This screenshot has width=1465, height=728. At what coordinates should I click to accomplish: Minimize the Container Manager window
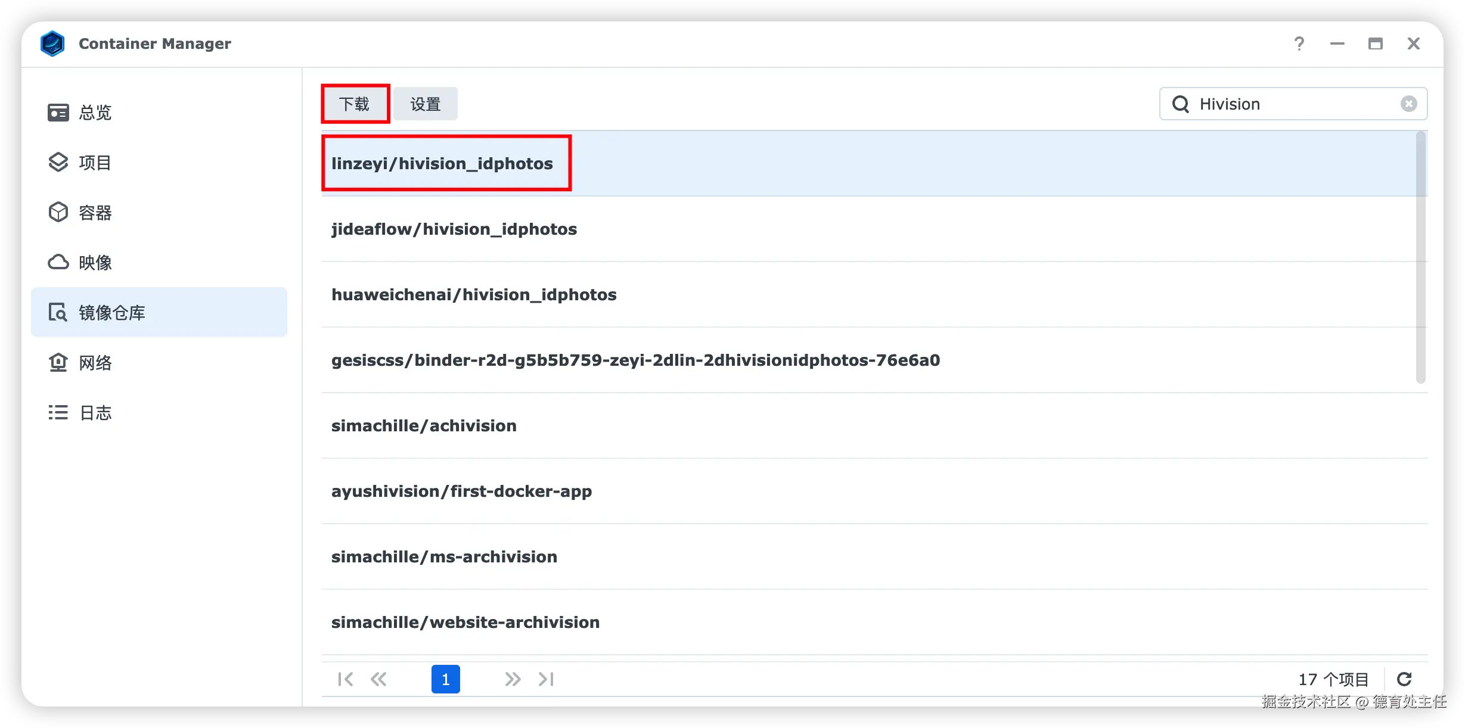coord(1337,43)
